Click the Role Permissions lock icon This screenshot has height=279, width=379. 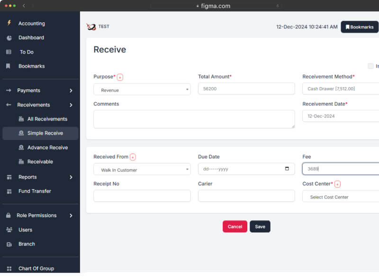[9, 216]
